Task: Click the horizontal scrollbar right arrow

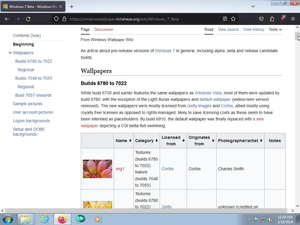Action: [x=293, y=211]
